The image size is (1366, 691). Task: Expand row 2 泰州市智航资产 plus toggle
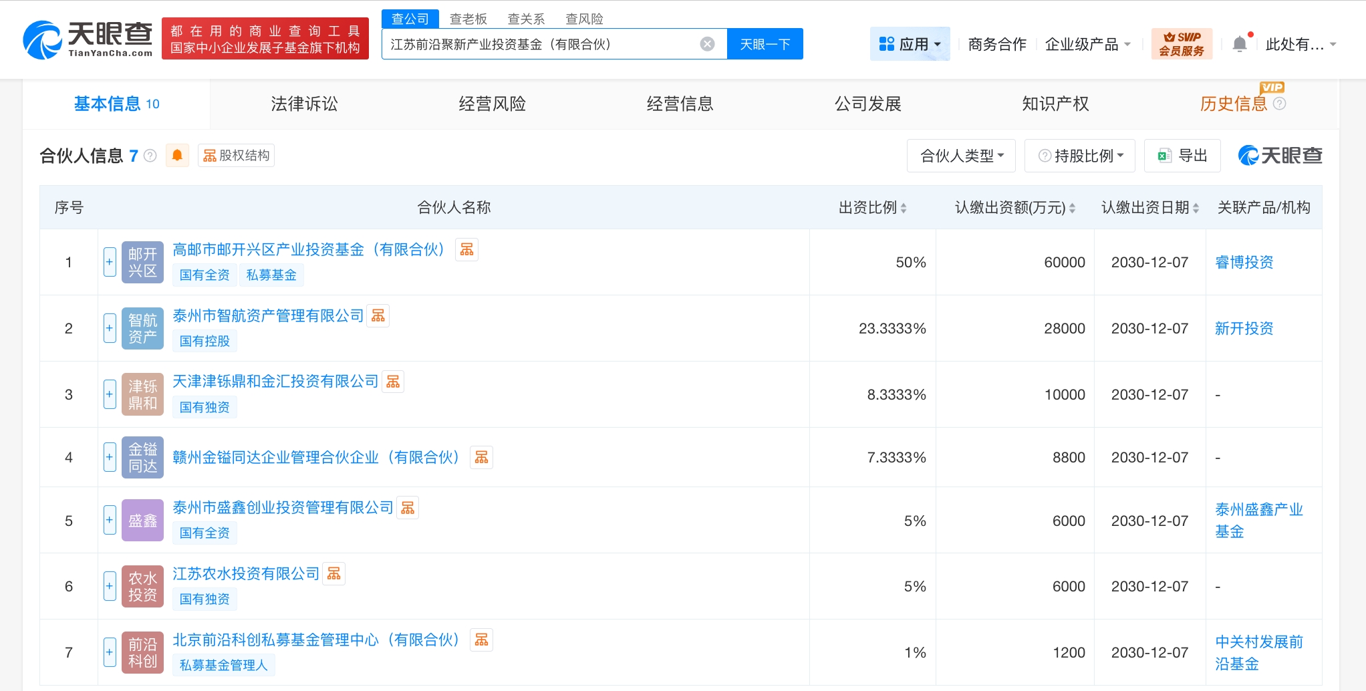[110, 328]
